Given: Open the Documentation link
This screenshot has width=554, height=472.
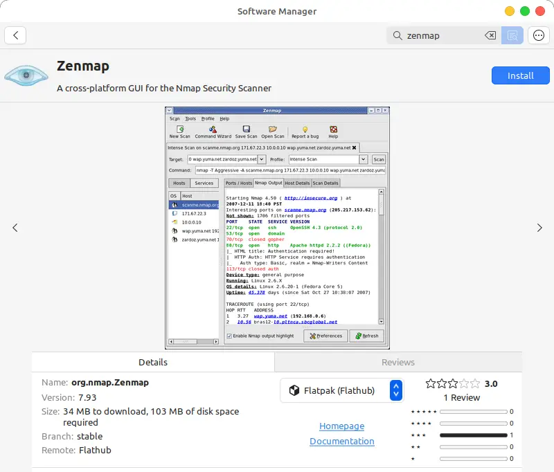Looking at the screenshot, I should [341, 442].
